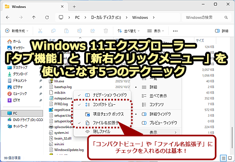Open ピクチャ in navigation pane

[x=15, y=87]
